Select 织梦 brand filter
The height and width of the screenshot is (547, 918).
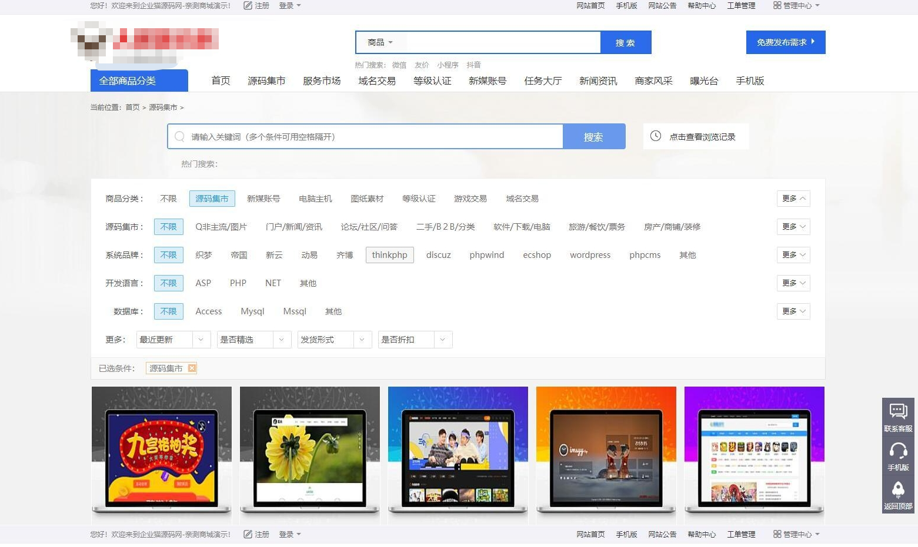pyautogui.click(x=203, y=255)
